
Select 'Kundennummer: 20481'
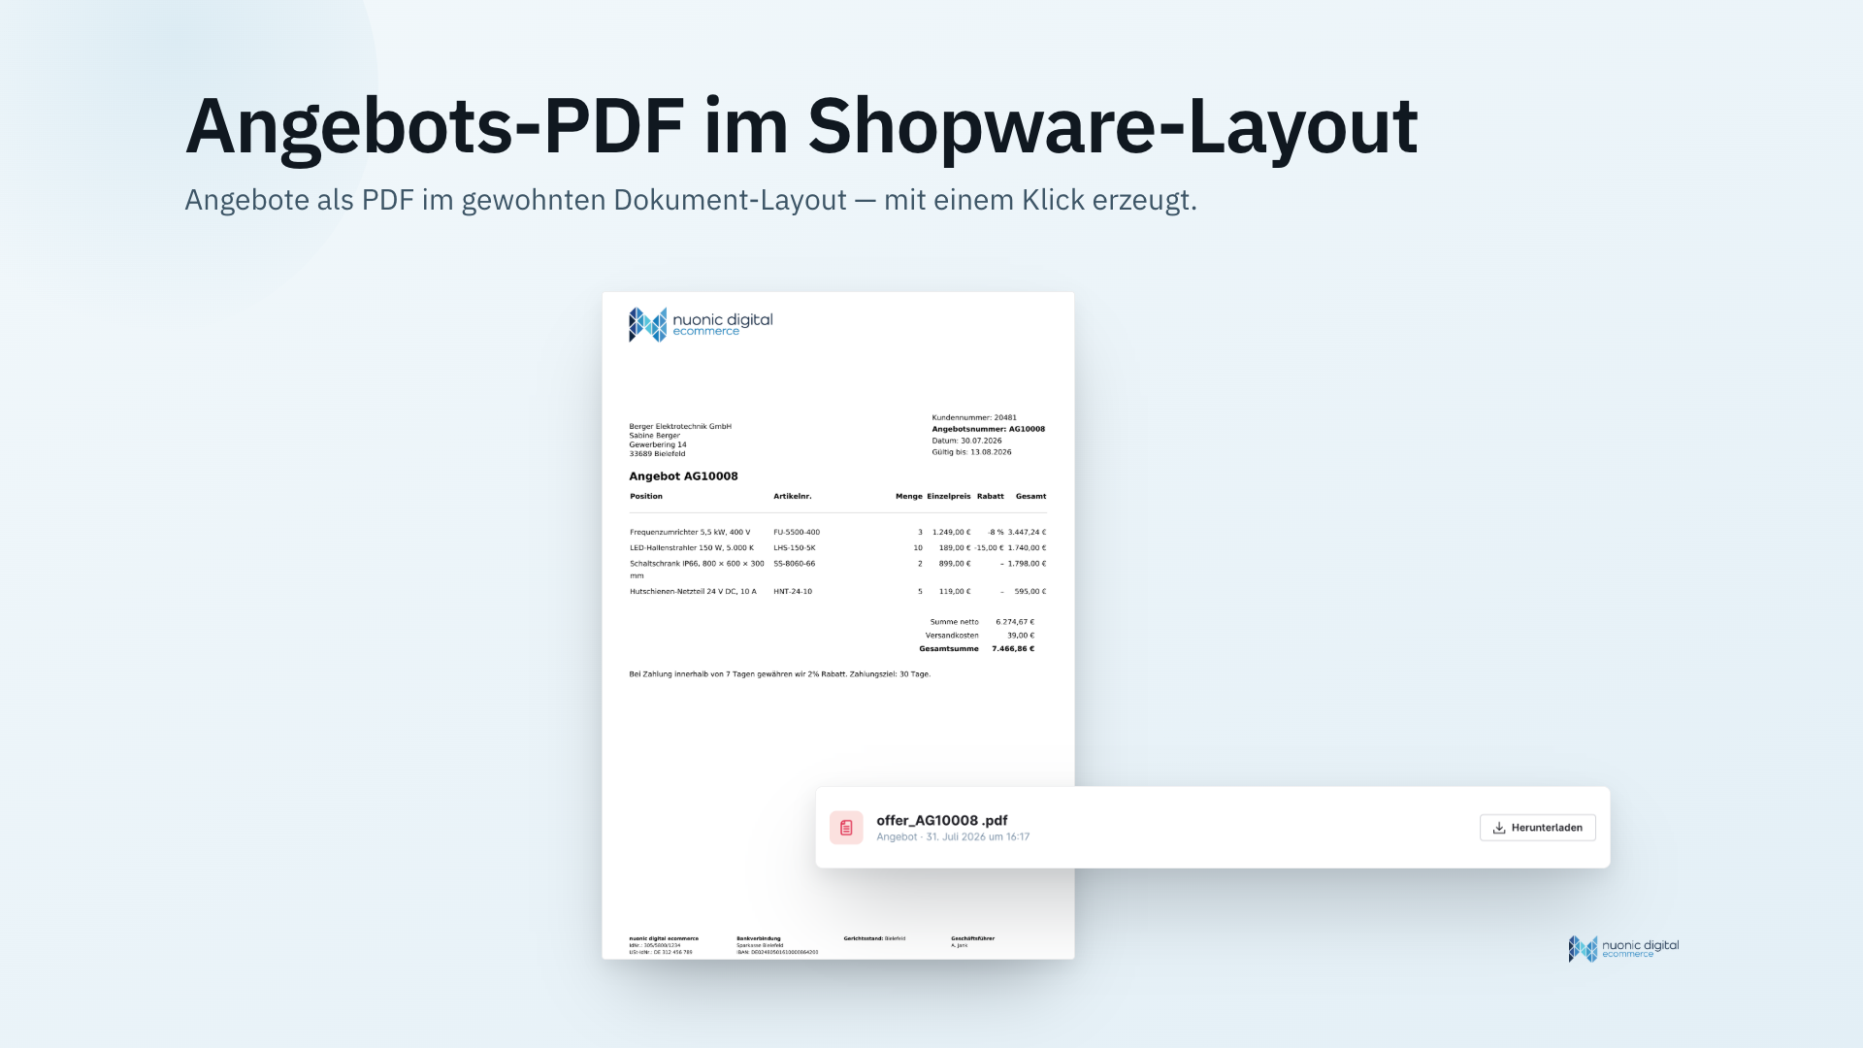[974, 418]
